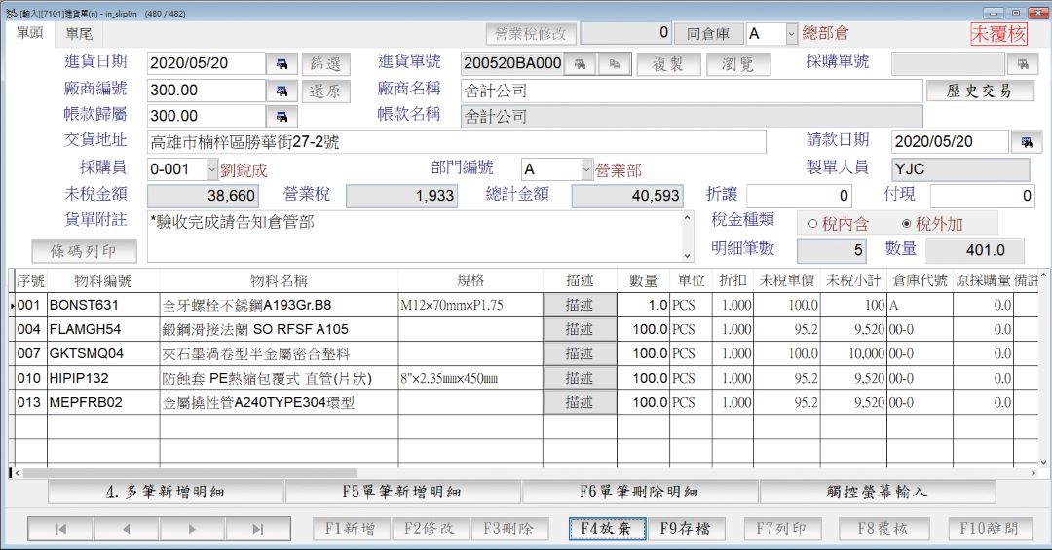Click 物料名稱 column header
The height and width of the screenshot is (550, 1052).
coord(280,280)
